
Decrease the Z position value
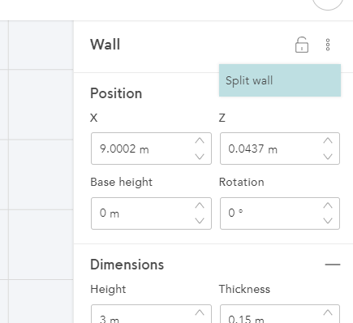(328, 157)
